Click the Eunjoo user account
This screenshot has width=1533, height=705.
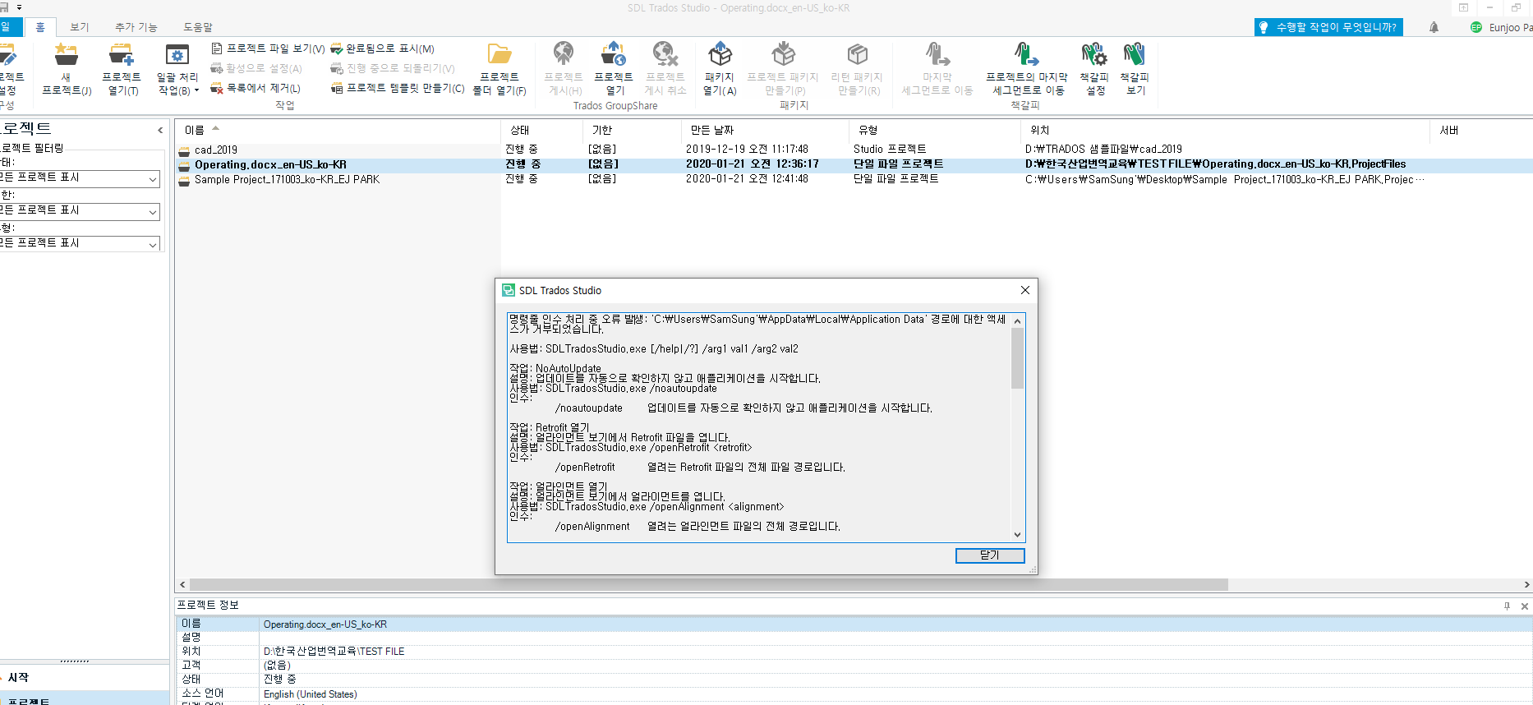click(1501, 27)
